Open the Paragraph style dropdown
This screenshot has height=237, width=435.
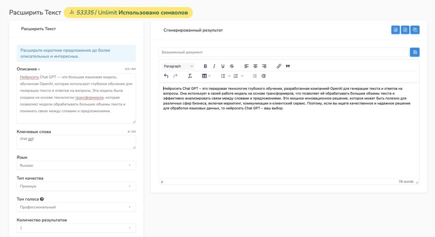tap(178, 66)
